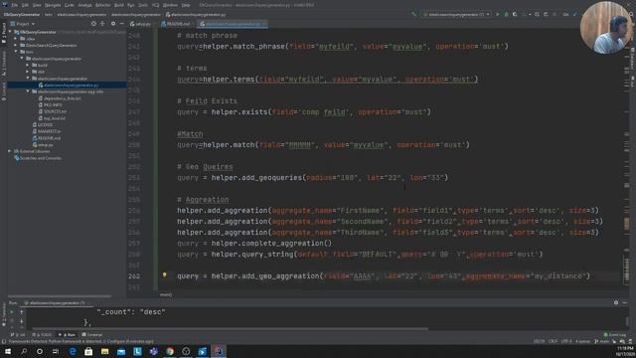Click the taskbar search icon

(x=24, y=351)
